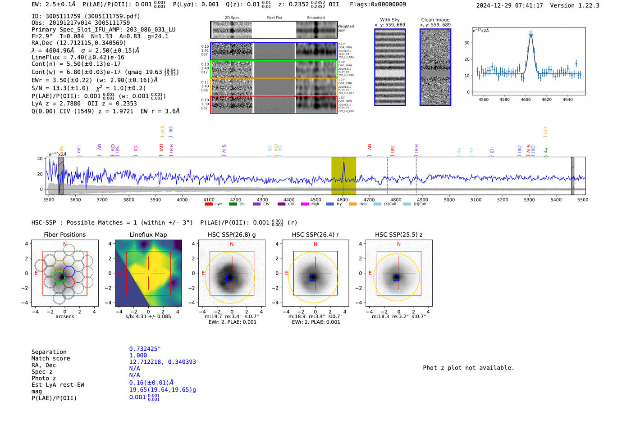This screenshot has width=631, height=429.
Task: Click the gray shaded band near 3540
Action: [x=60, y=176]
